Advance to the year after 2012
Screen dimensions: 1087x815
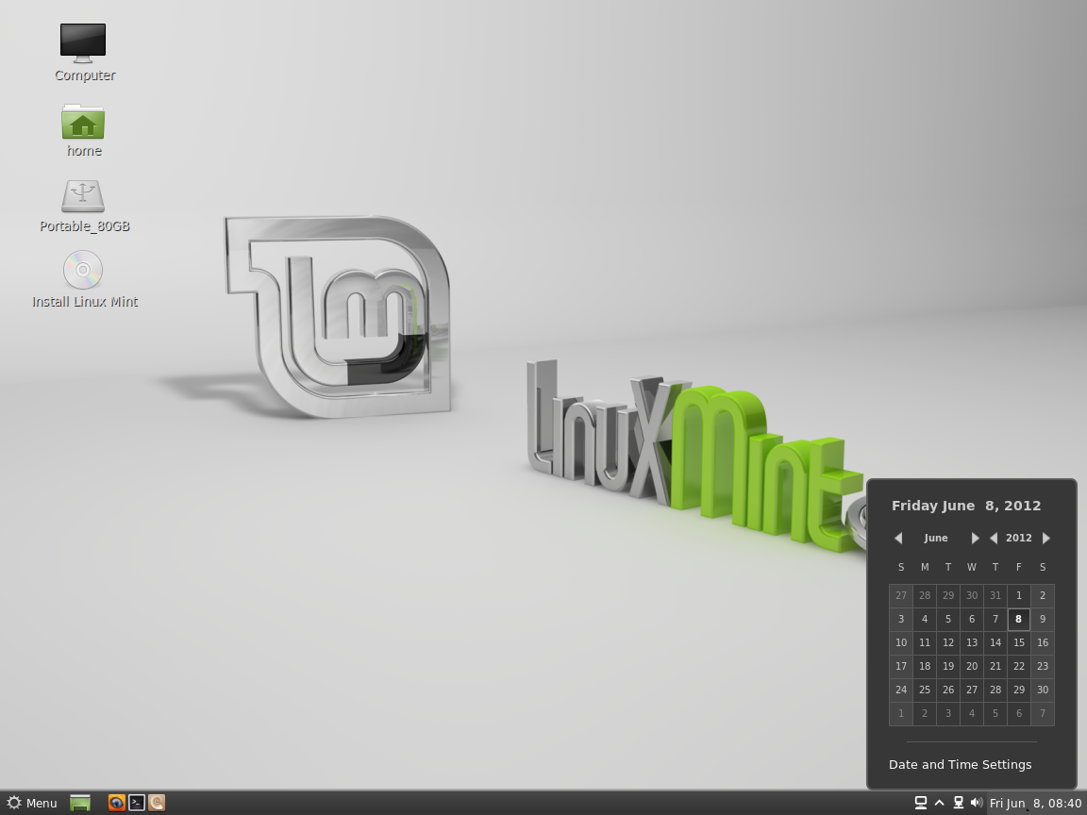(1046, 538)
